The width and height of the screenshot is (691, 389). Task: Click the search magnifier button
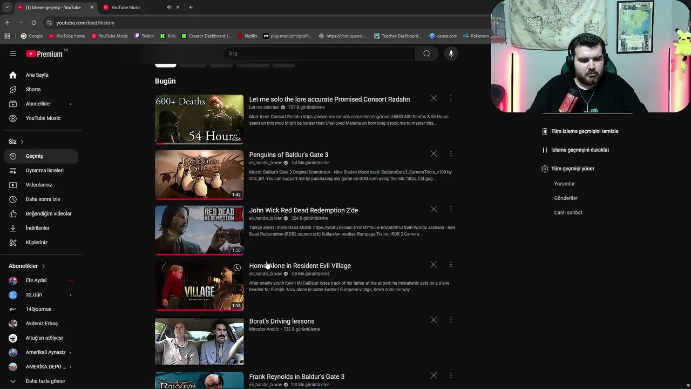pos(426,53)
